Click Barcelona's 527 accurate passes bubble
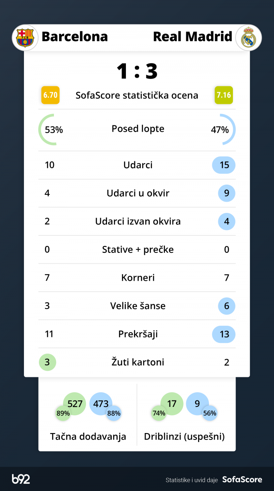This screenshot has width=274, height=491. tap(74, 404)
